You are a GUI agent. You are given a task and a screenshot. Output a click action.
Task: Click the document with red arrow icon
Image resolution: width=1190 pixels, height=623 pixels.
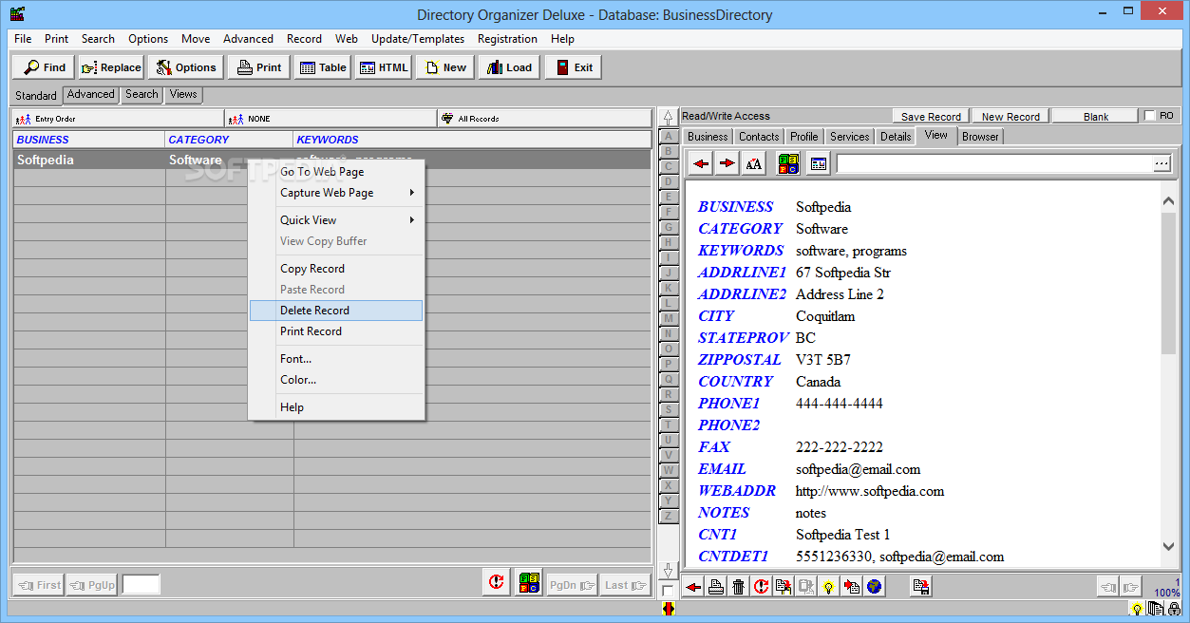click(852, 587)
